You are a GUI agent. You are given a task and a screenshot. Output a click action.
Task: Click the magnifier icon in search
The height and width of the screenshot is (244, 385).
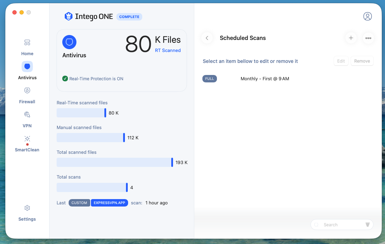pyautogui.click(x=316, y=225)
